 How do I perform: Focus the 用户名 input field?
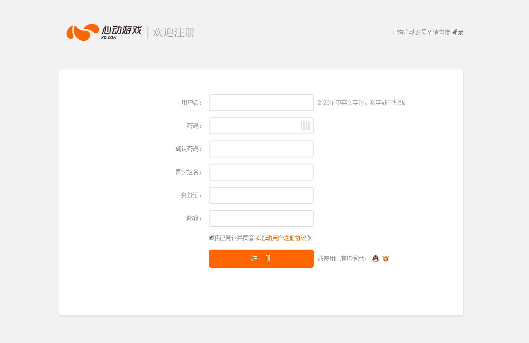(x=261, y=103)
